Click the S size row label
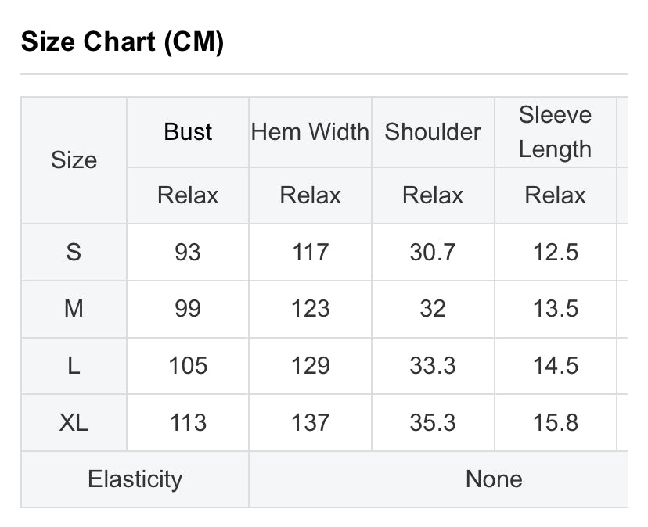Screen dimensions: 648x527 74,253
